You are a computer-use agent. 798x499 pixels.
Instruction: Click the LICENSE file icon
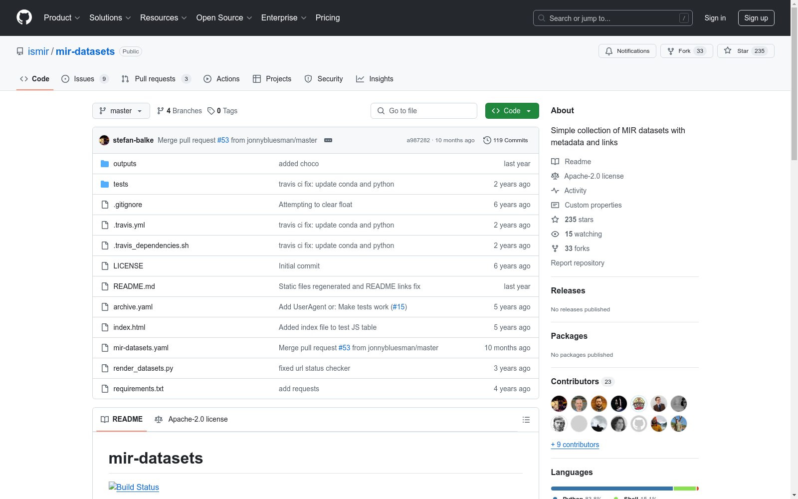pos(105,266)
